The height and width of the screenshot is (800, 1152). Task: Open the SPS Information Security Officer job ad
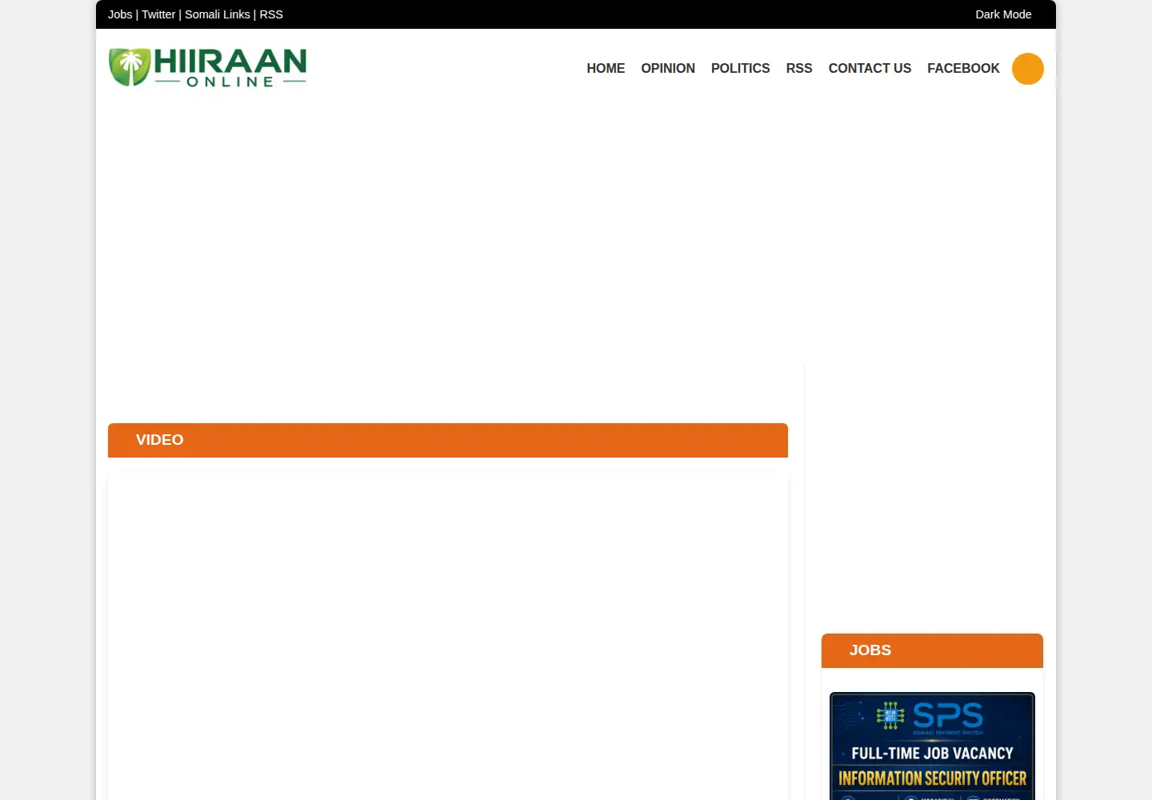click(932, 746)
